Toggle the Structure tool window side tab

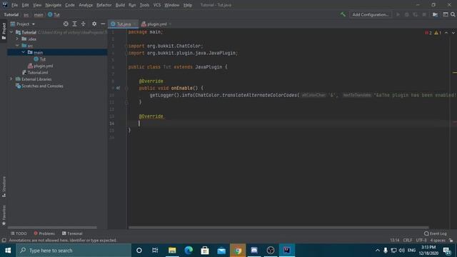[4, 187]
